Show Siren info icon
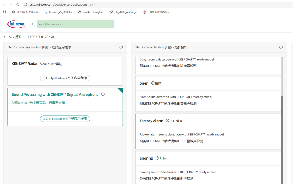Screen dimensions: 293x184 [153, 83]
